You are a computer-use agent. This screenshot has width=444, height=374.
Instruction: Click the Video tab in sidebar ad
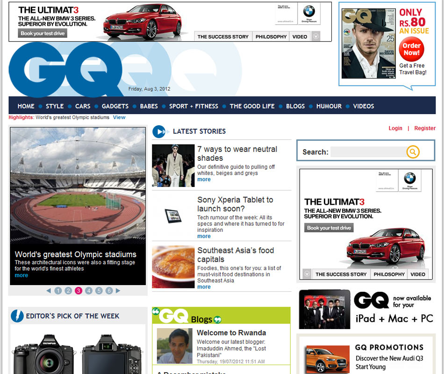point(418,274)
